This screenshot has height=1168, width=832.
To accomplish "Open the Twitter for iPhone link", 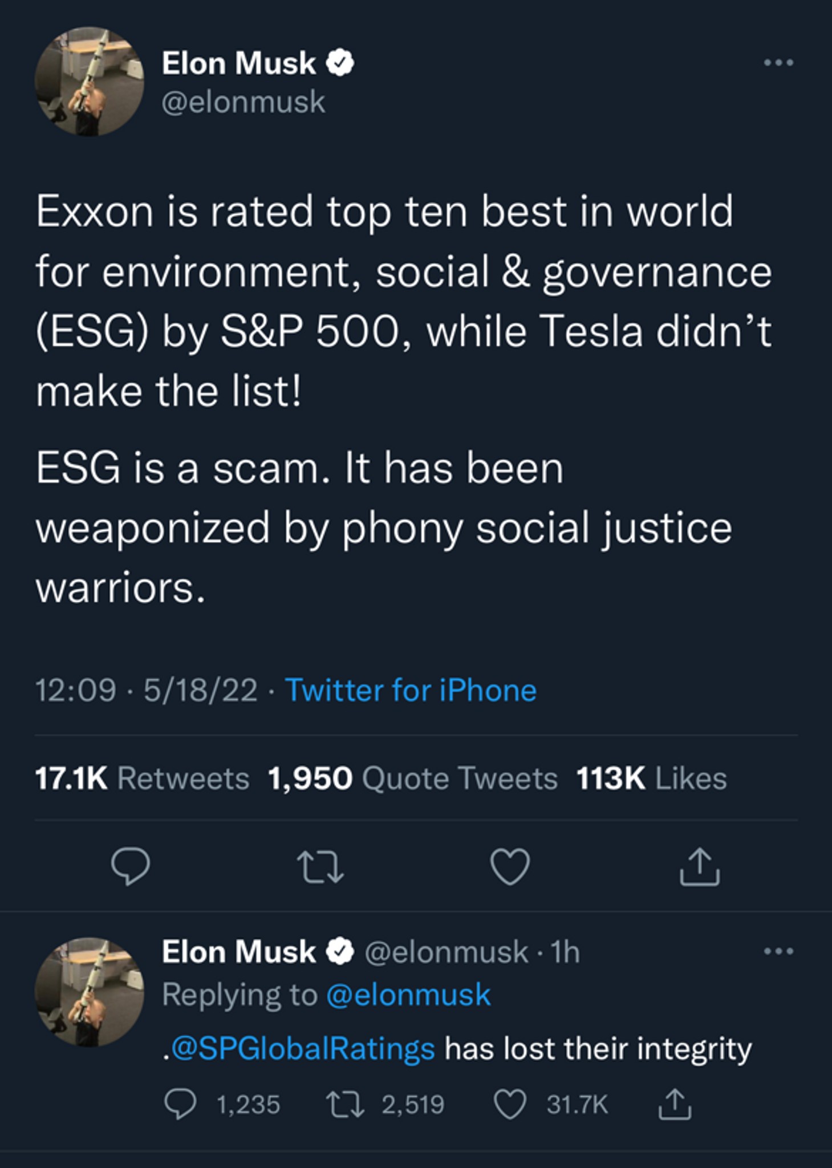I will (411, 690).
